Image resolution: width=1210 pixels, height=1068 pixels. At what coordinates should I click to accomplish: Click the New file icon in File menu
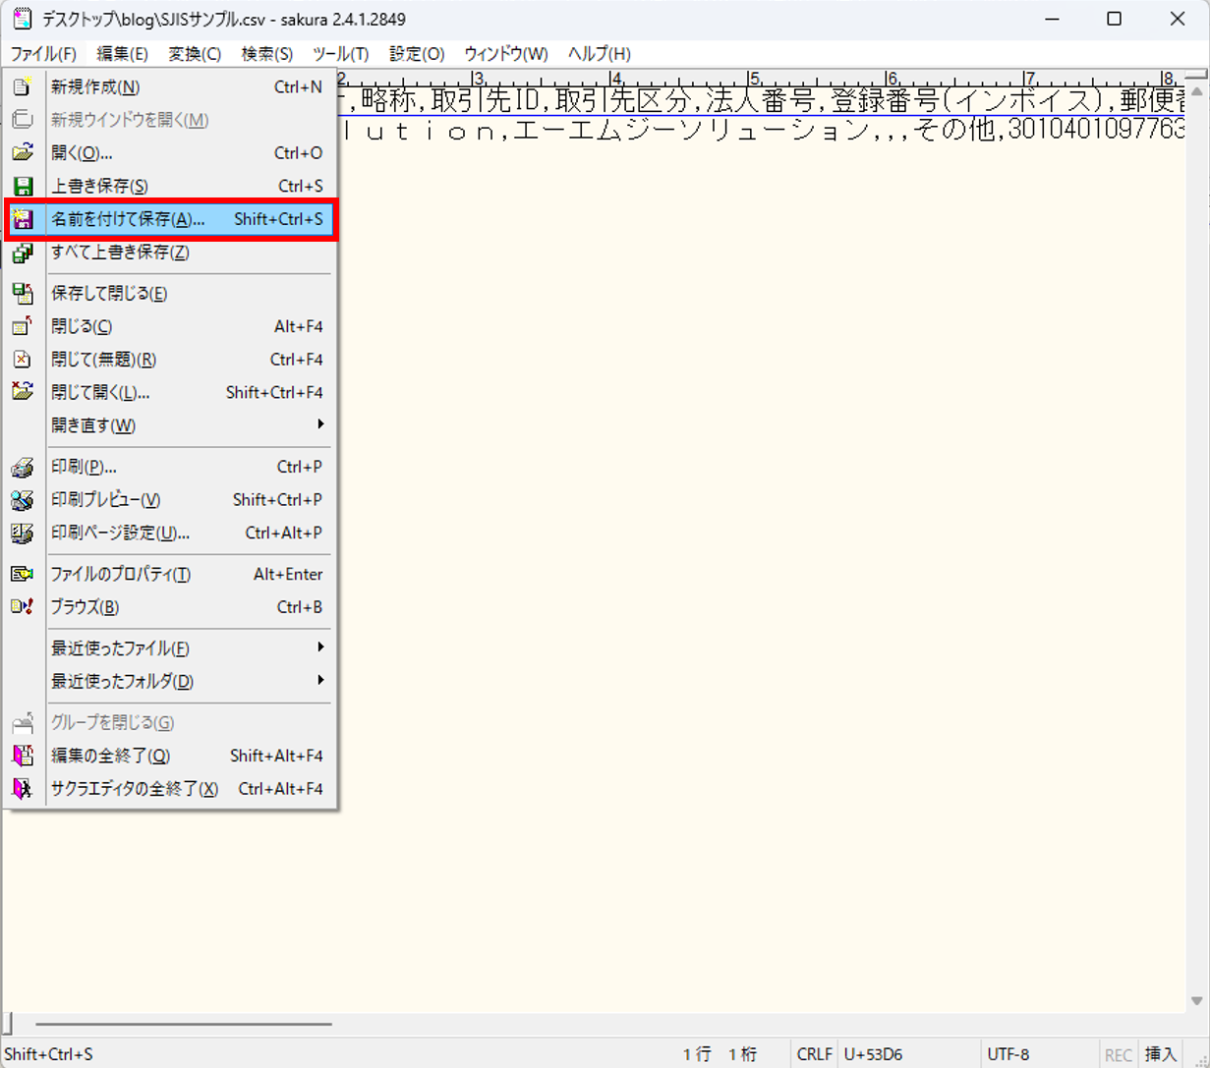click(22, 87)
